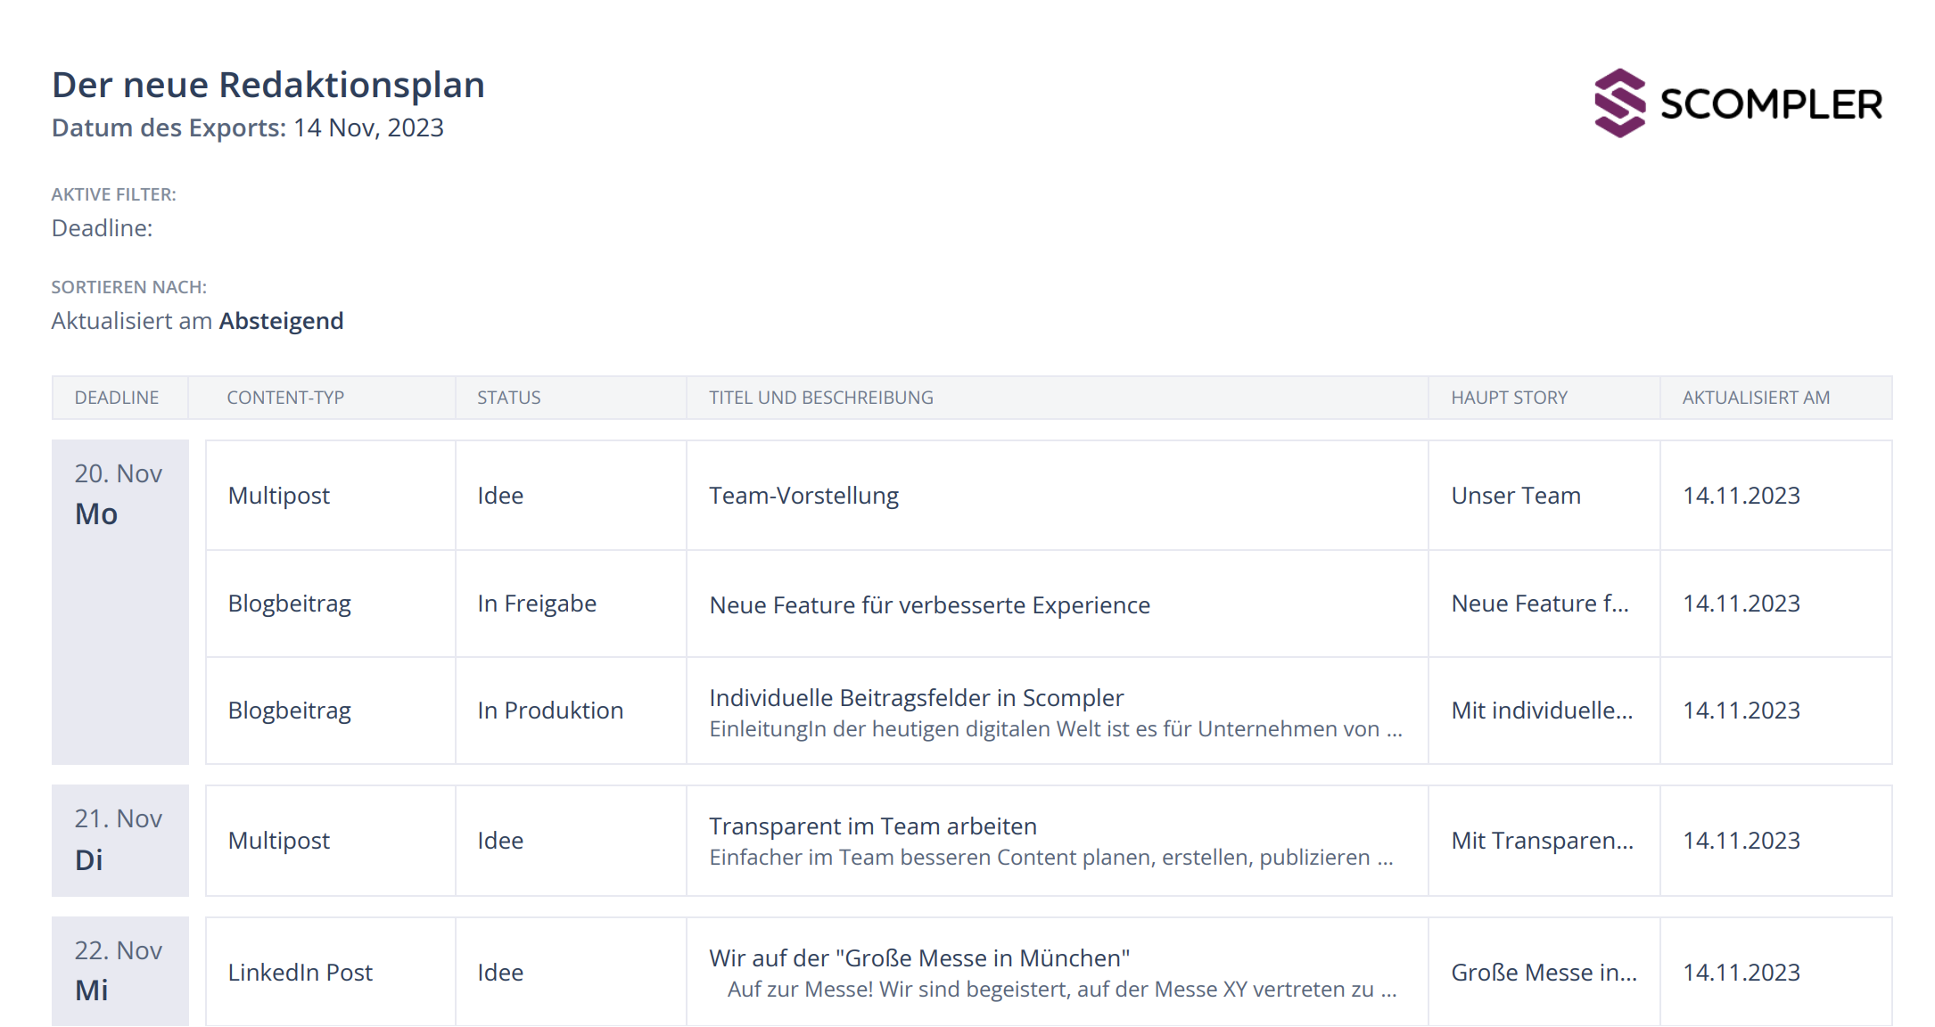Click the Haupt Story column header
The height and width of the screenshot is (1027, 1935).
(1509, 398)
